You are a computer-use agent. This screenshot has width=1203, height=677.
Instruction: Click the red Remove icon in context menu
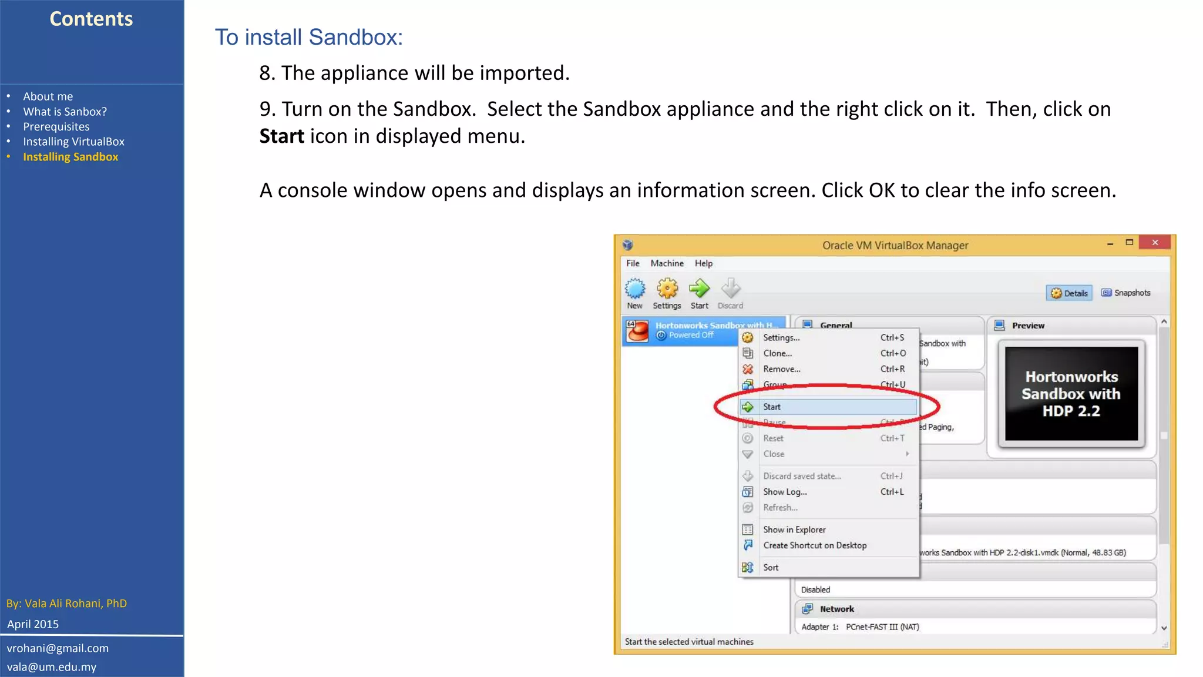click(x=747, y=369)
